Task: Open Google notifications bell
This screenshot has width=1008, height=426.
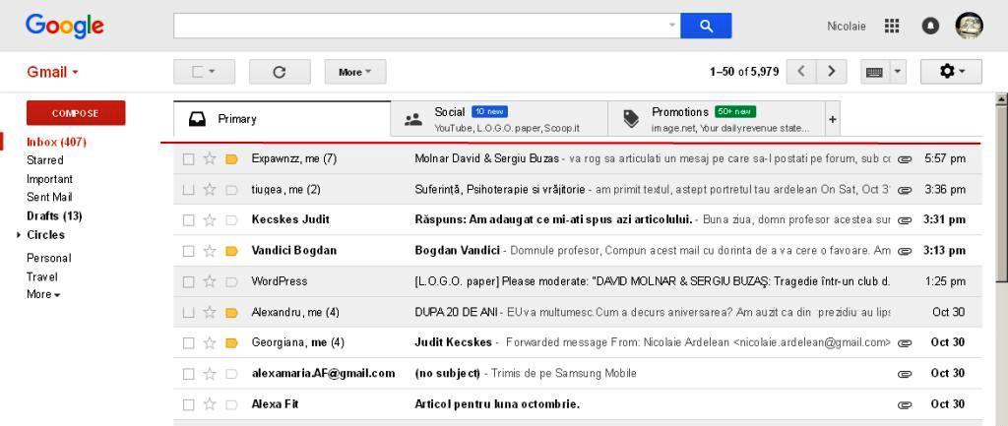Action: (930, 26)
